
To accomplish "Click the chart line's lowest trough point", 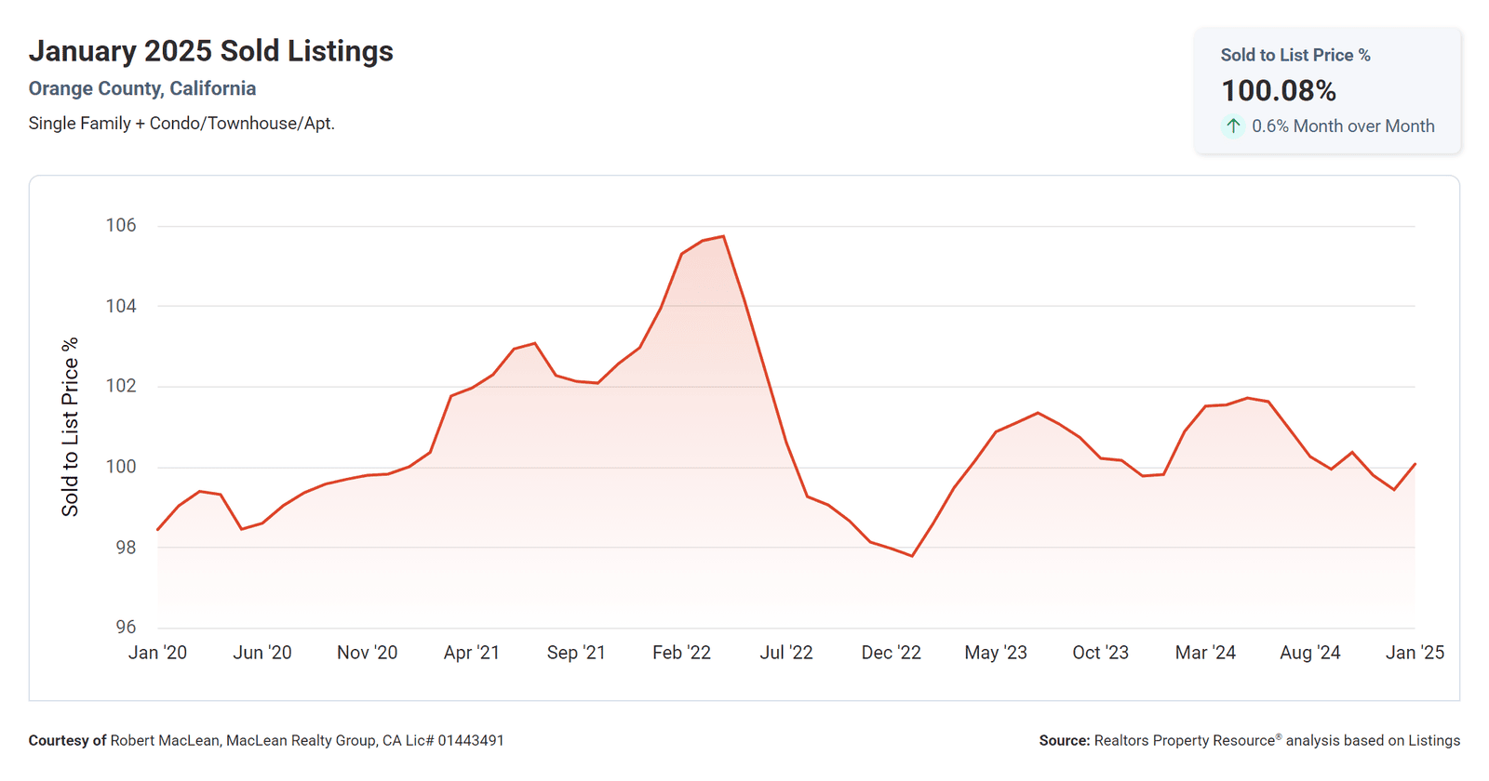I will [x=912, y=556].
